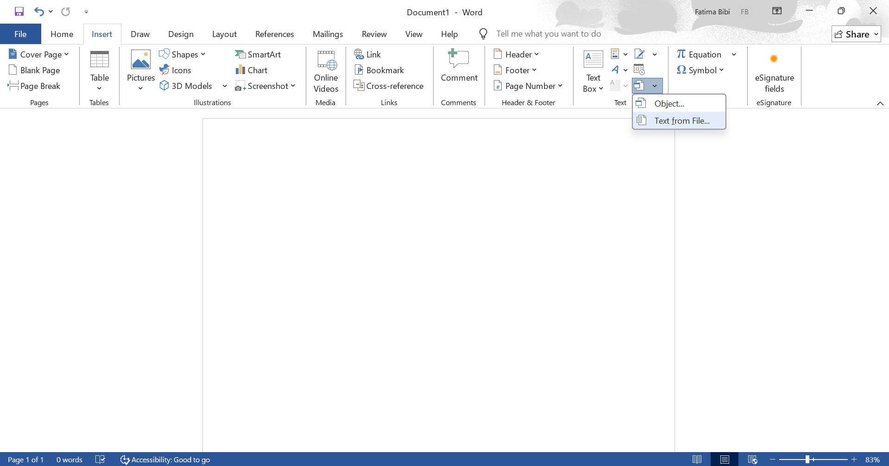Open the Share button
Image resolution: width=889 pixels, height=466 pixels.
tap(856, 34)
